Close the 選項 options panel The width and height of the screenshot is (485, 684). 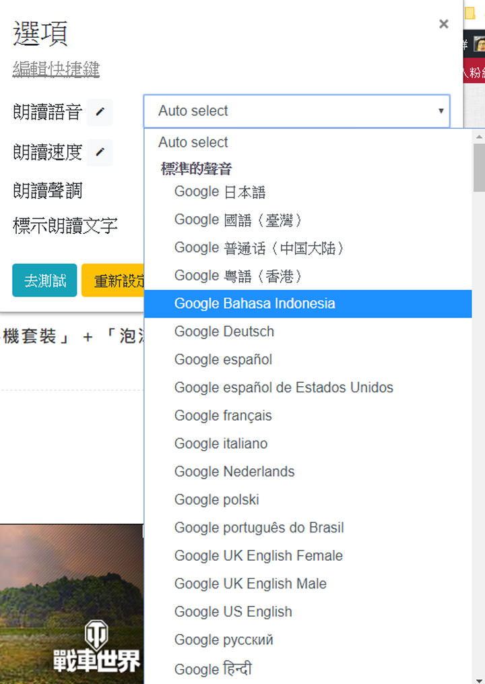click(x=443, y=24)
